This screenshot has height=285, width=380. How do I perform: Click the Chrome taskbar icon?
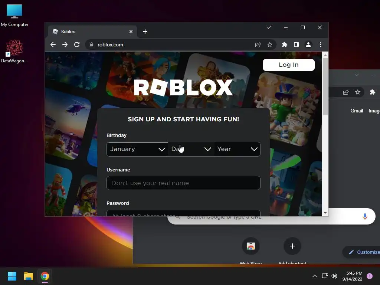45,276
